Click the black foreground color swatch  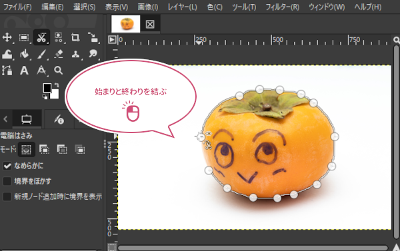coord(47,88)
